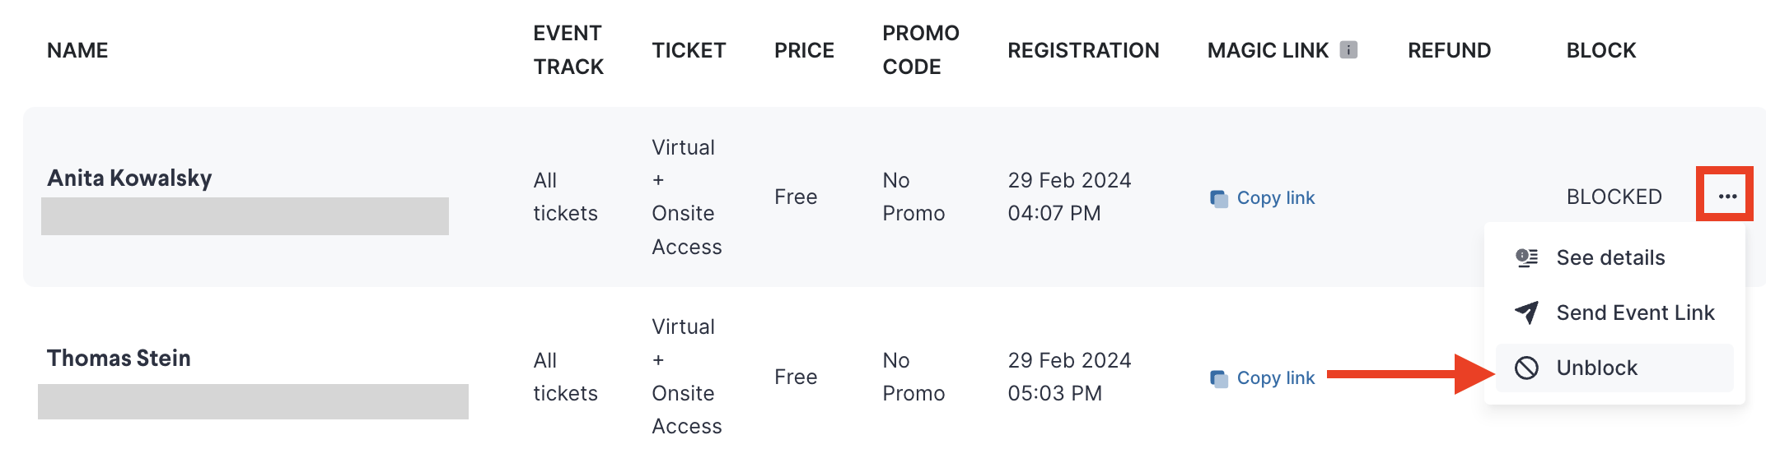This screenshot has width=1766, height=449.
Task: Click copy icon in Thomas Stein's row
Action: (1218, 378)
